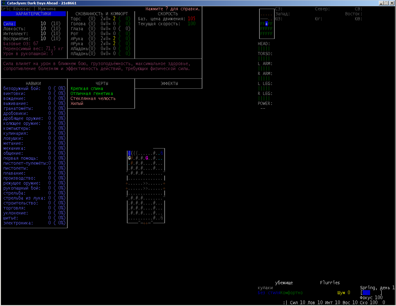This screenshot has height=306, width=396.
Task: Select the лРука encumbrance row
Action: click(100, 39)
